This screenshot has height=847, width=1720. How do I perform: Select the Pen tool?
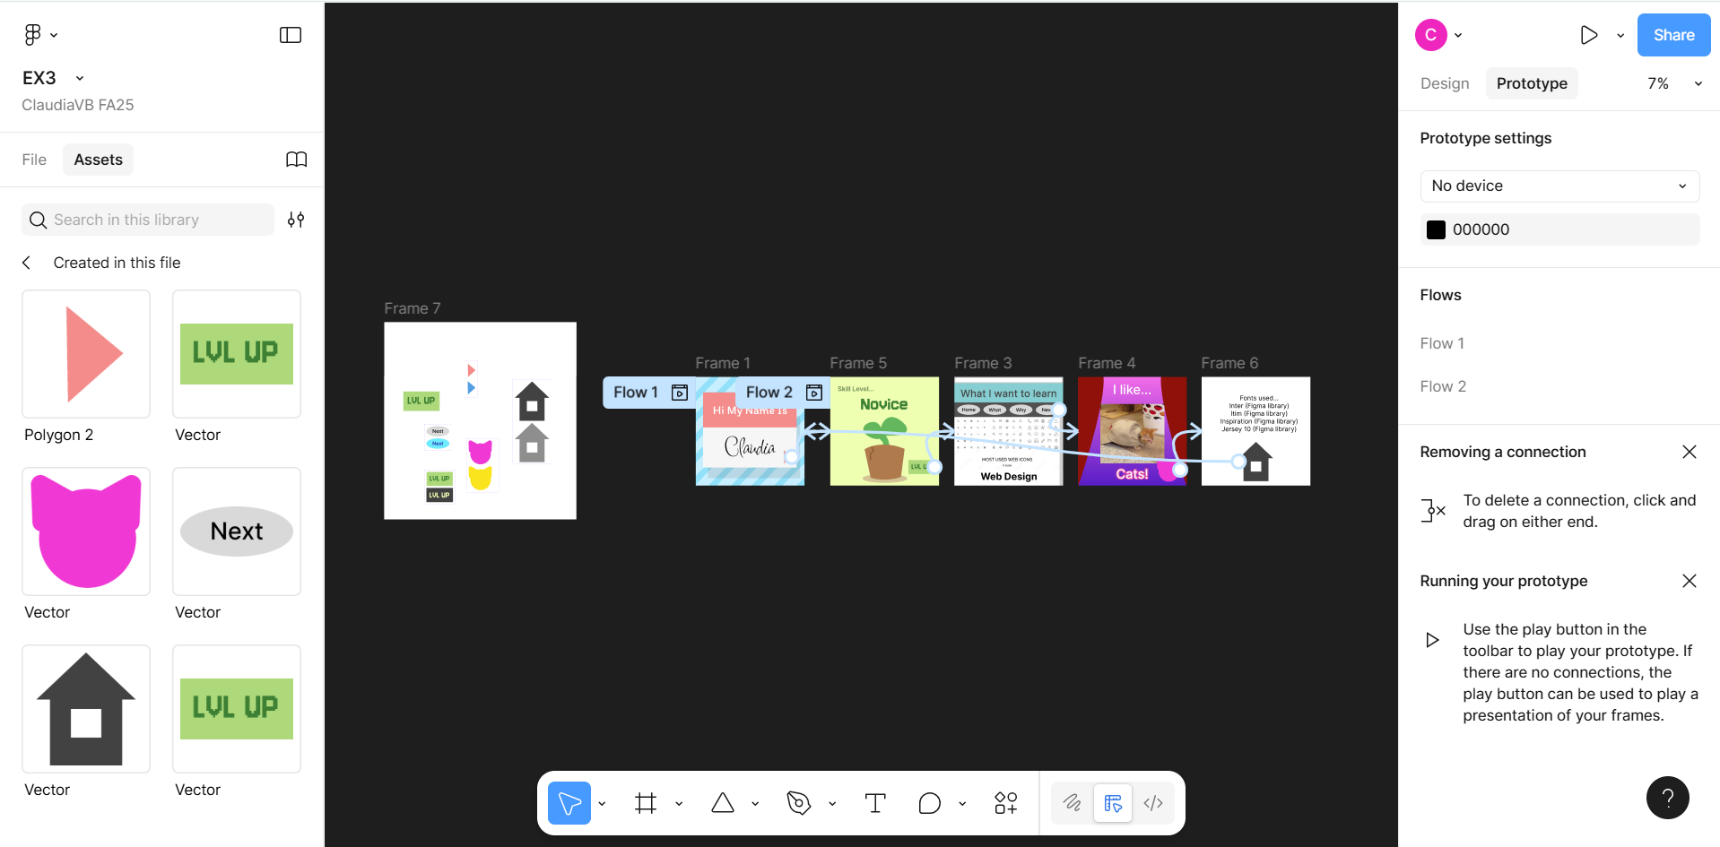(798, 803)
